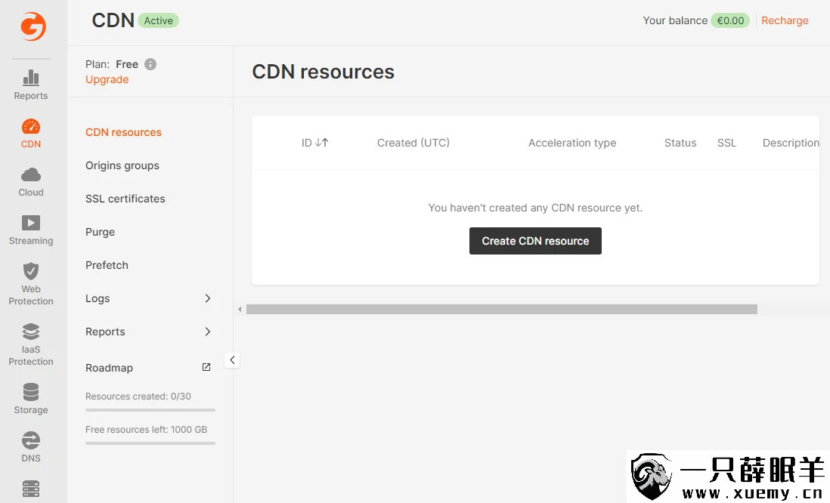Screen dimensions: 830x503
Task: Open SSL certificates menu item
Action: 125,199
